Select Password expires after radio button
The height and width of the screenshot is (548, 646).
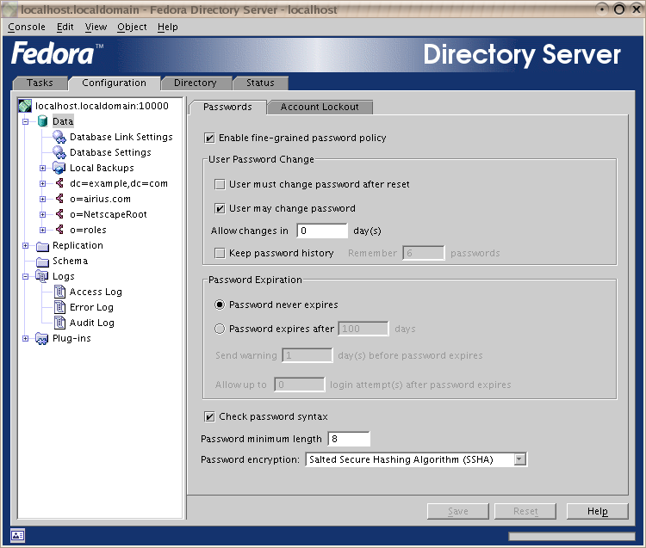click(220, 329)
